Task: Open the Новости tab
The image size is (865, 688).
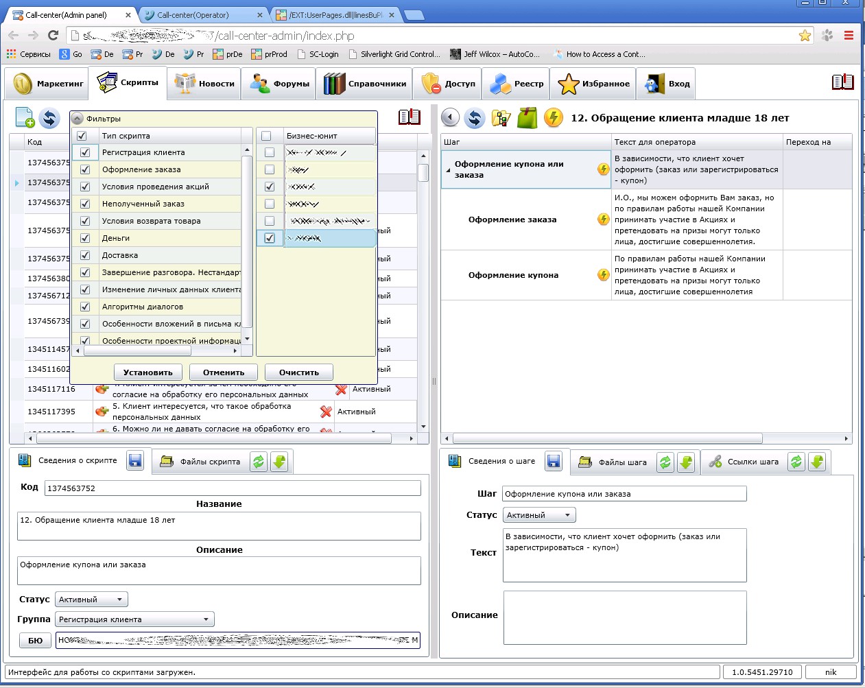Action: (205, 84)
